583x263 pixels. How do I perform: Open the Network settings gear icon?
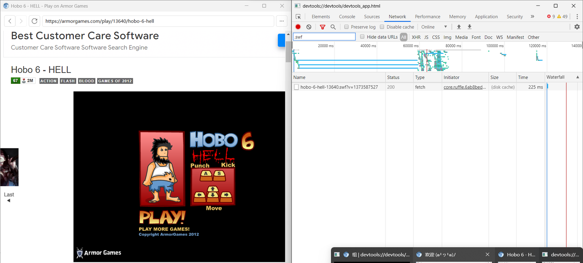tap(577, 27)
